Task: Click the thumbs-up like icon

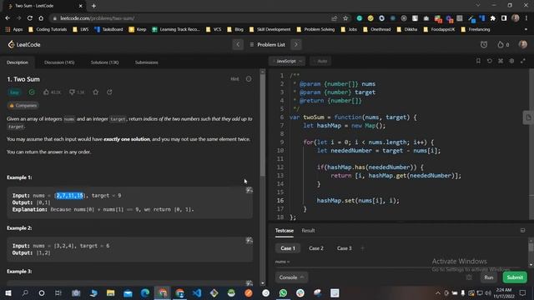Action: point(47,92)
